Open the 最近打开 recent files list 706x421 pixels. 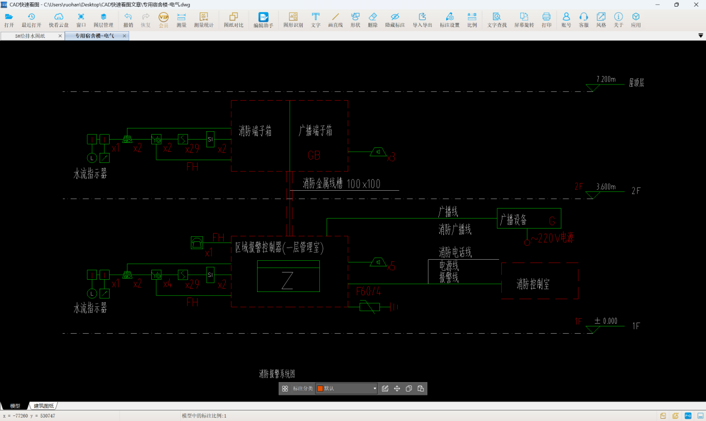coord(31,20)
